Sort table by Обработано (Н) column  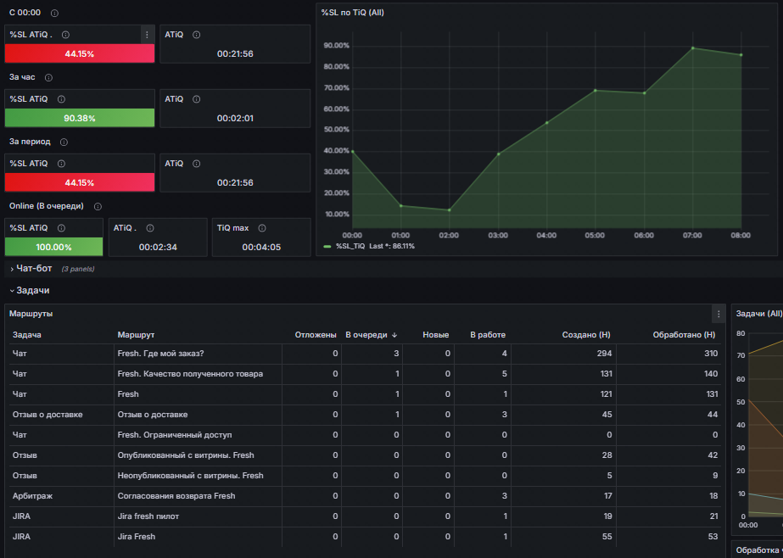coord(684,335)
